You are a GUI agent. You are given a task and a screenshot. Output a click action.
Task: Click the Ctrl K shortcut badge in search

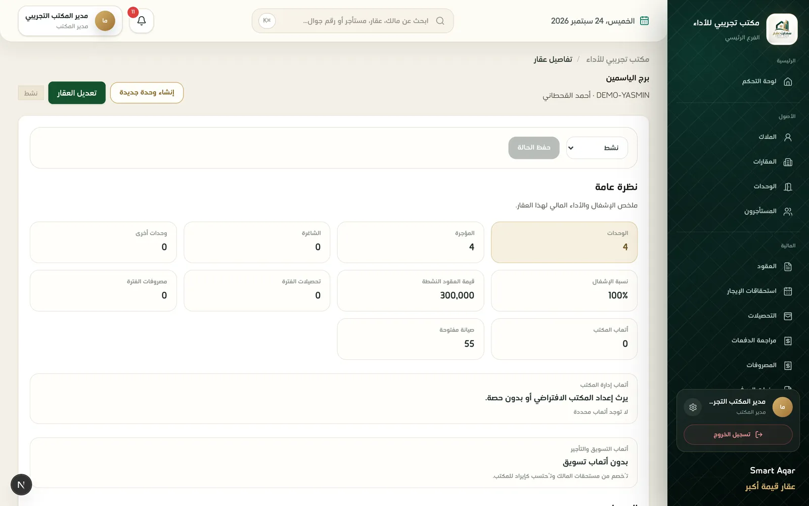[267, 21]
